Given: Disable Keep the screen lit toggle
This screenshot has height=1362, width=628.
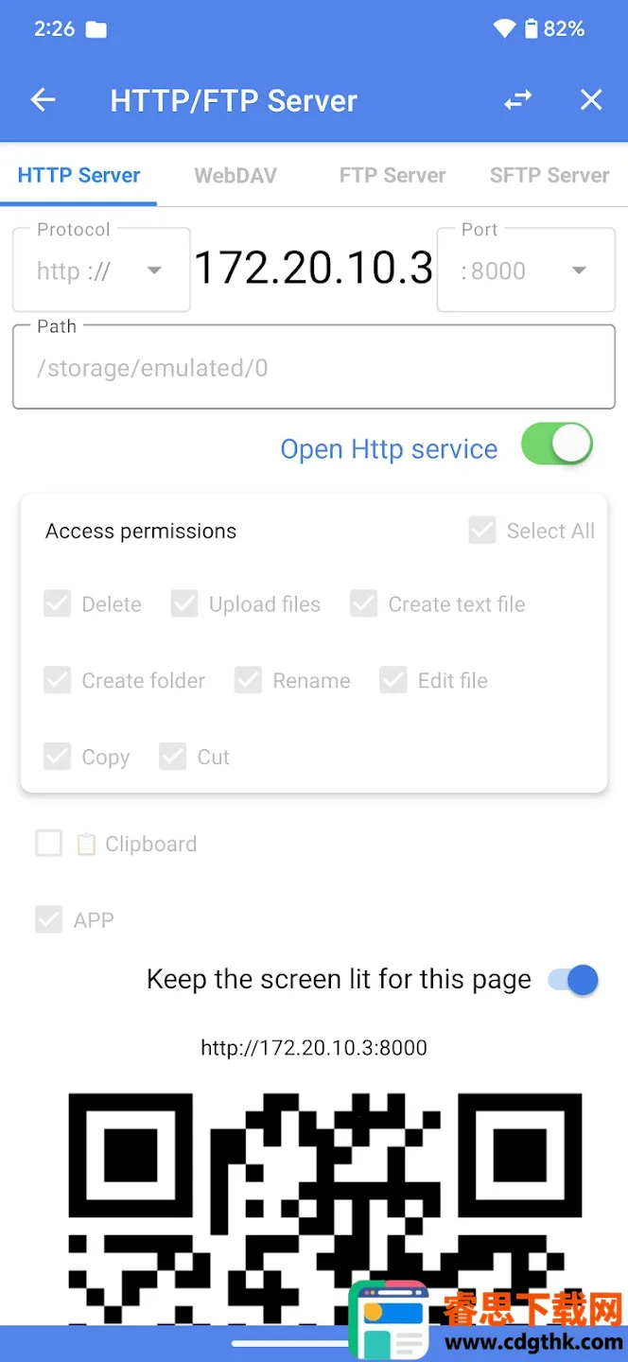Looking at the screenshot, I should click(573, 980).
